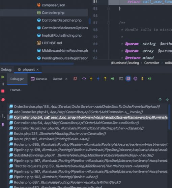Close the phpunit debug session tab
Screen dimensions: 172x188
click(37, 69)
